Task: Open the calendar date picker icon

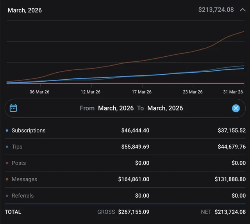Action: (x=13, y=108)
